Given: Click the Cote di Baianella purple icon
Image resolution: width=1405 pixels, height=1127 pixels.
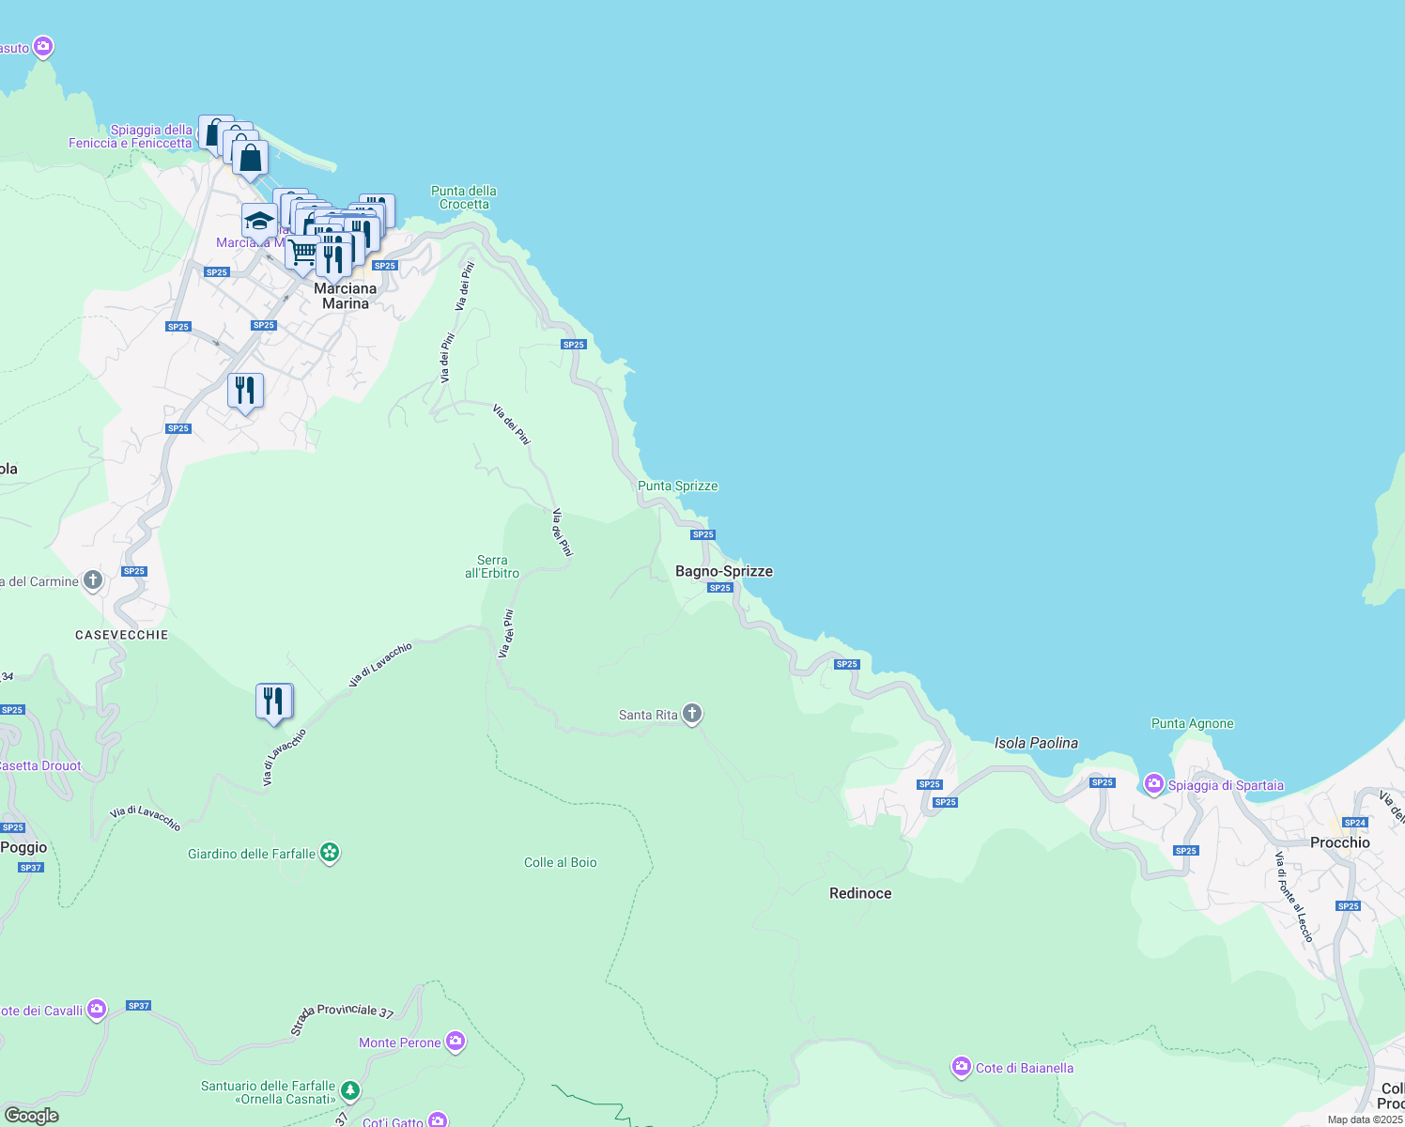Looking at the screenshot, I should 961,1067.
